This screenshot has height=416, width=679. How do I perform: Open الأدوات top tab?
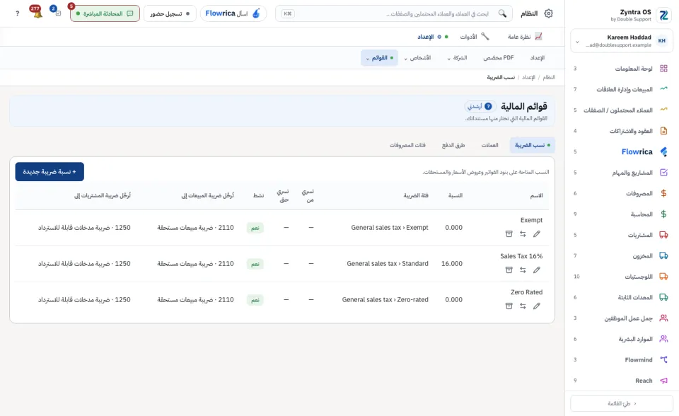pyautogui.click(x=475, y=36)
